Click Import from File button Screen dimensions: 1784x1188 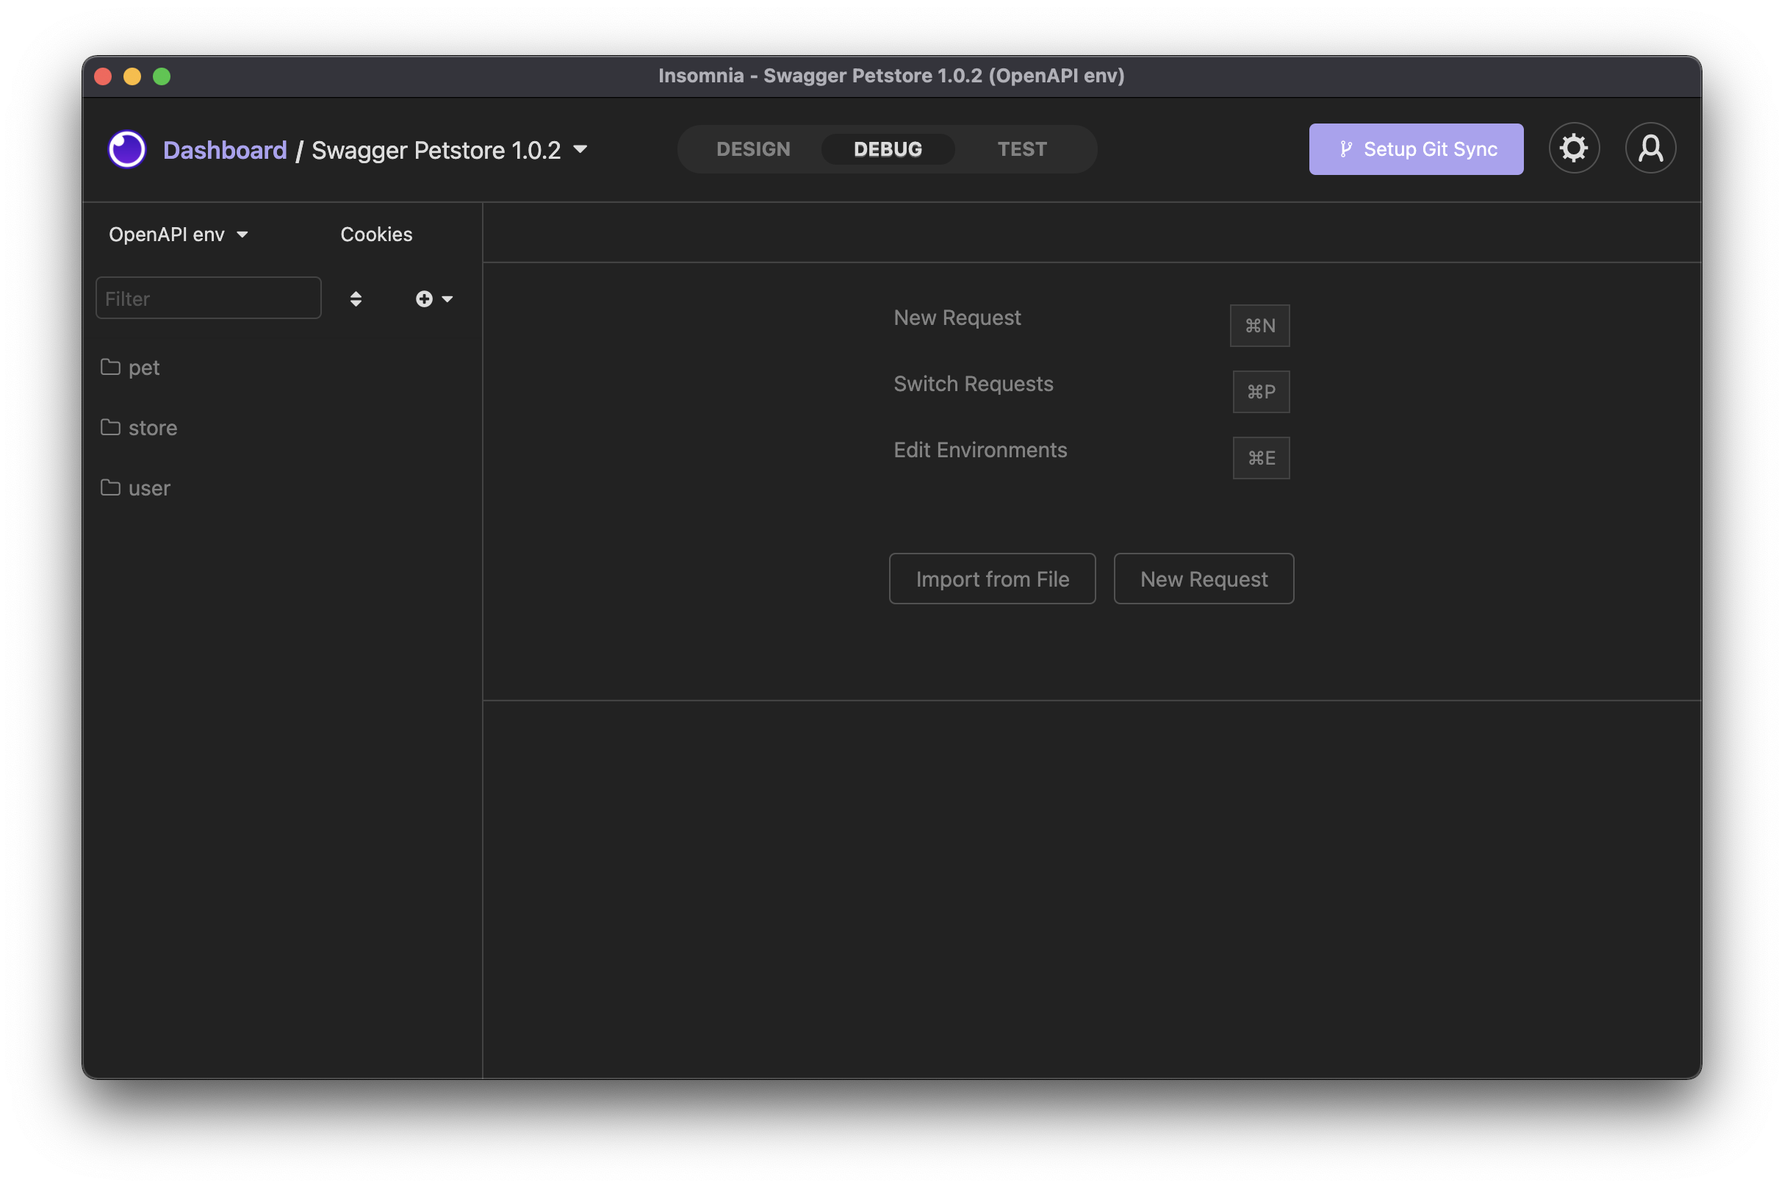(991, 579)
